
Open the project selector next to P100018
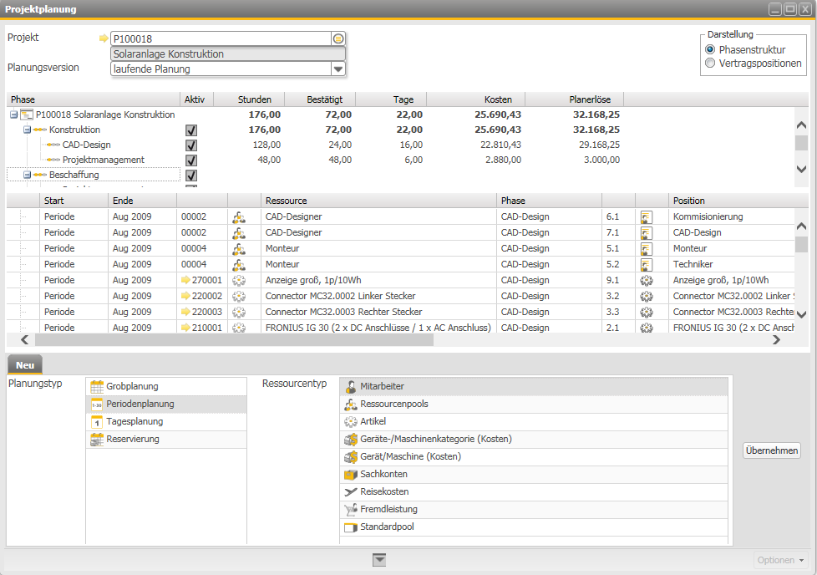(x=337, y=38)
